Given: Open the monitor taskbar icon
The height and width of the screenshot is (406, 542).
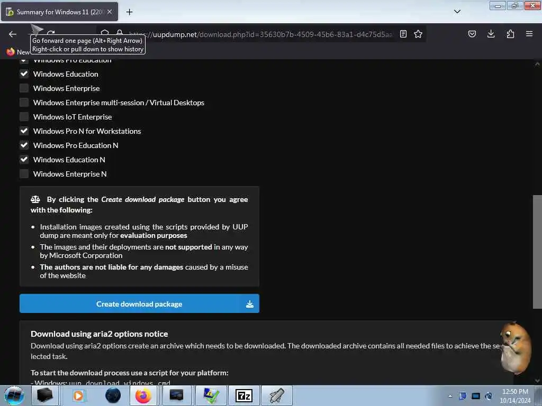Looking at the screenshot, I should click(x=176, y=395).
